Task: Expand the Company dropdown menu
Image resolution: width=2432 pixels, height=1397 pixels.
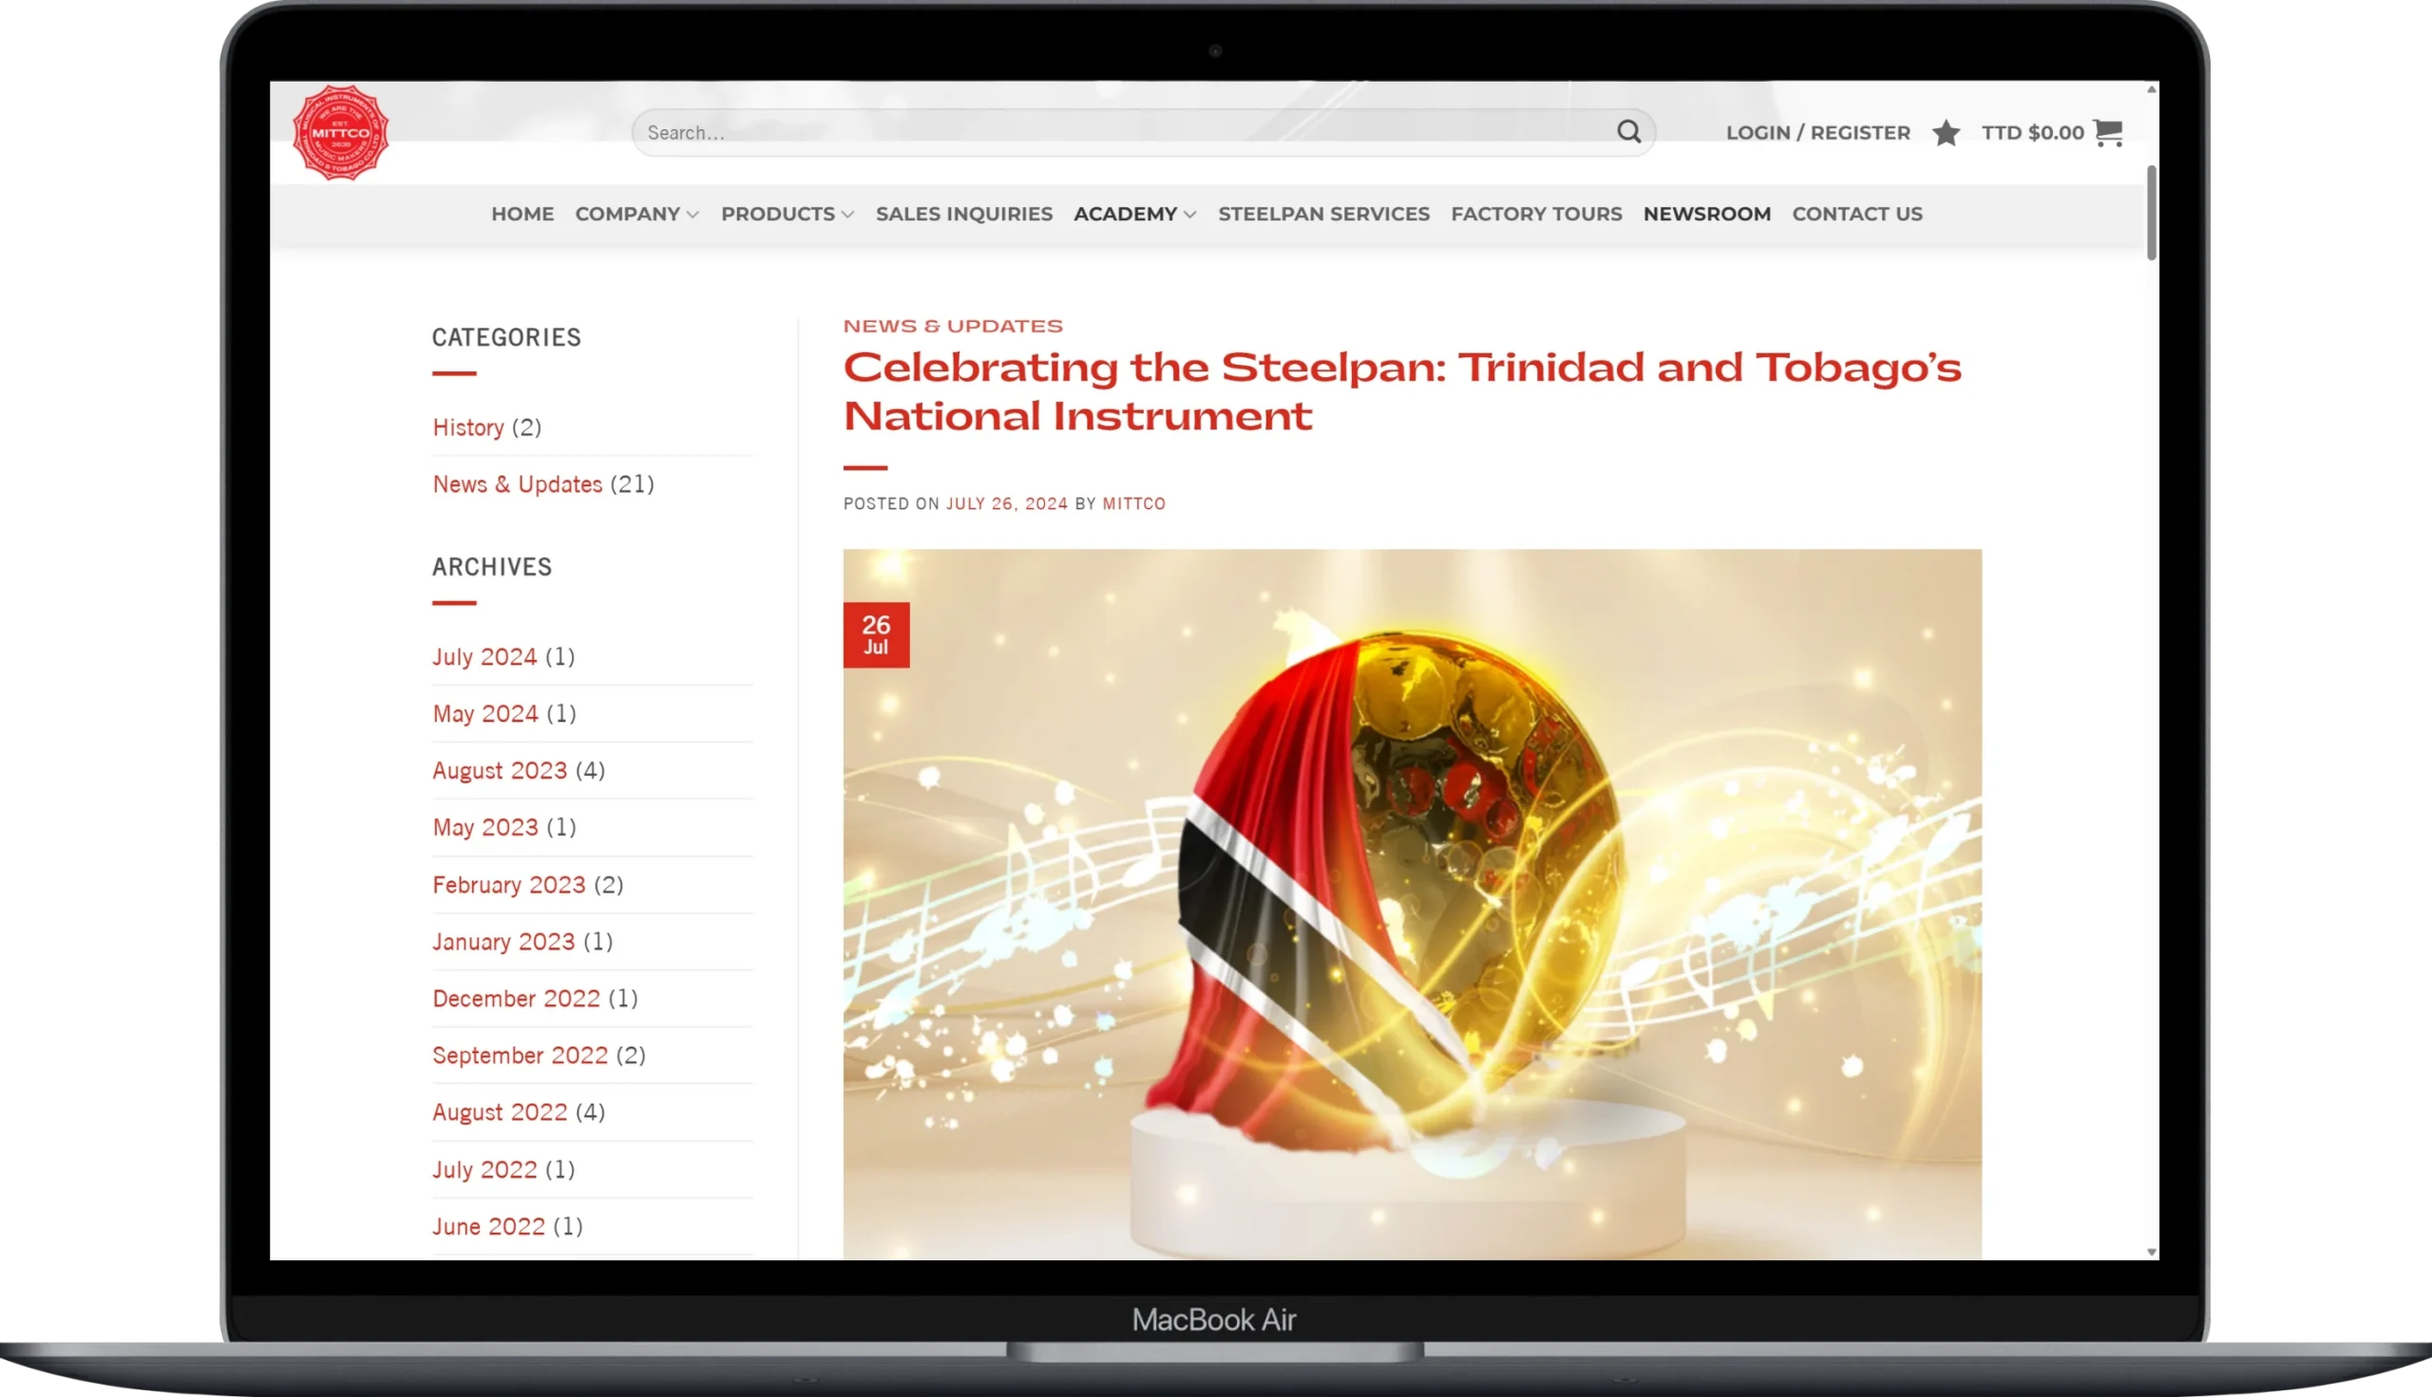Action: 636,214
